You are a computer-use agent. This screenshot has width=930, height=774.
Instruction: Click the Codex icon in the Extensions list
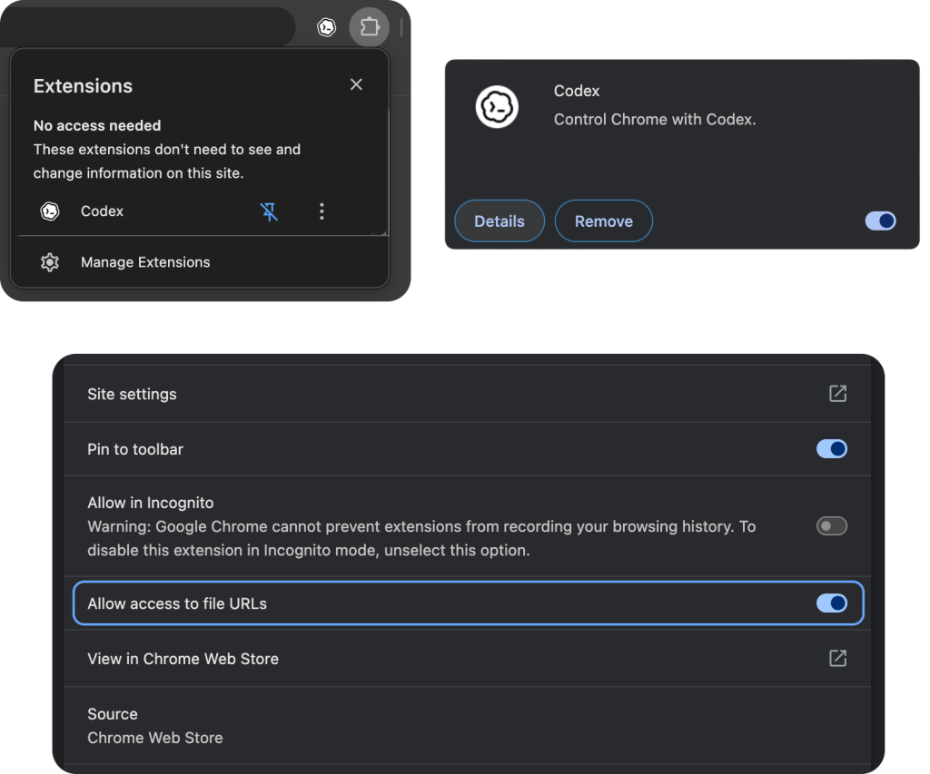click(50, 211)
